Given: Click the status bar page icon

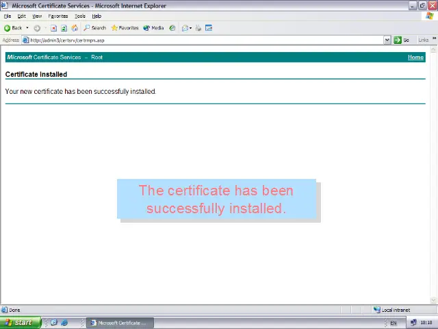Looking at the screenshot, I should [x=4, y=310].
